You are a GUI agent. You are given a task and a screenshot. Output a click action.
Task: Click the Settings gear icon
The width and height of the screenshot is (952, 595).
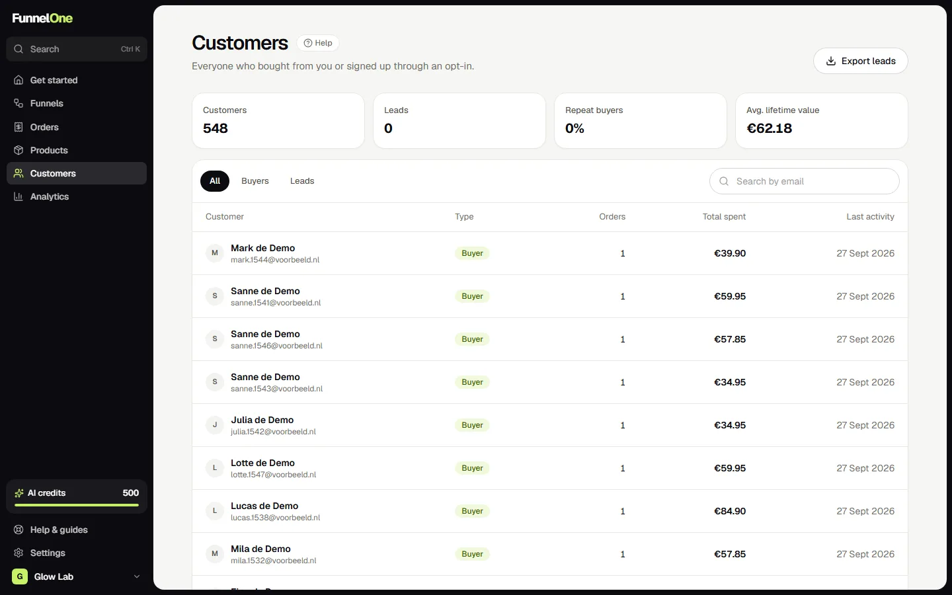[x=19, y=553]
